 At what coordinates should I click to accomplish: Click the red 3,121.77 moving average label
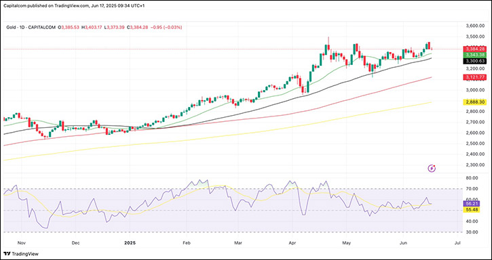[x=475, y=77]
